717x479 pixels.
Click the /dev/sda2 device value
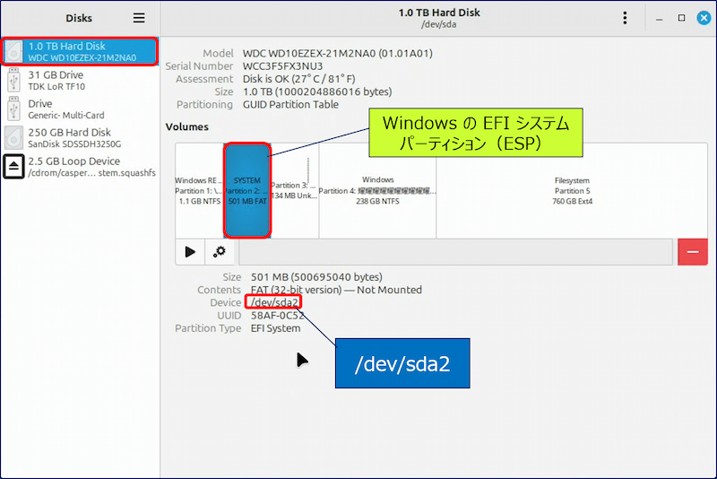274,302
